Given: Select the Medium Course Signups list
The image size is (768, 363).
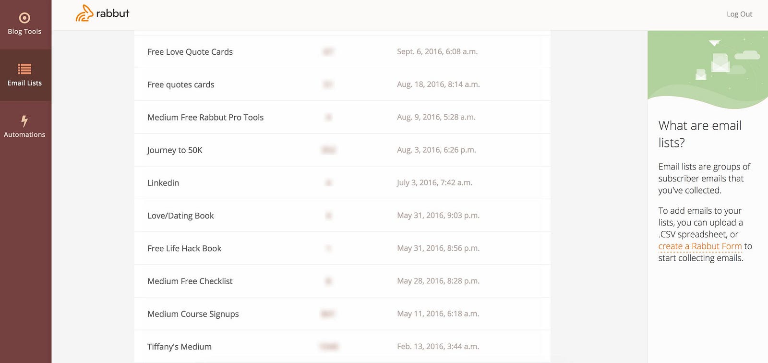Looking at the screenshot, I should pyautogui.click(x=193, y=314).
